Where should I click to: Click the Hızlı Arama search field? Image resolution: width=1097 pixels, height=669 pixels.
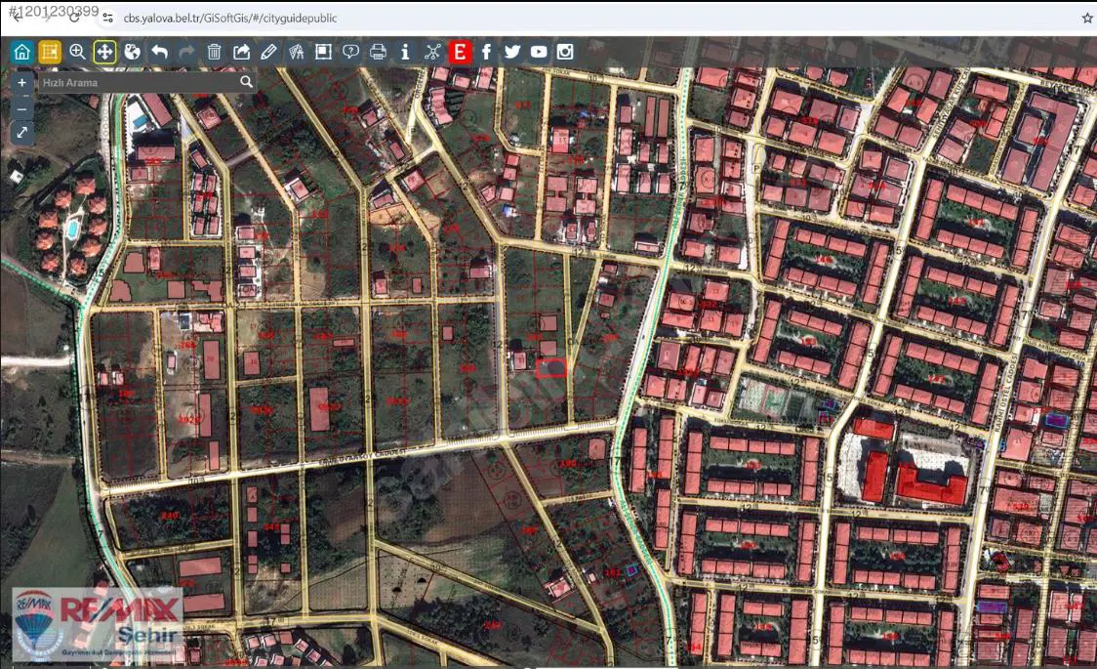pyautogui.click(x=147, y=83)
